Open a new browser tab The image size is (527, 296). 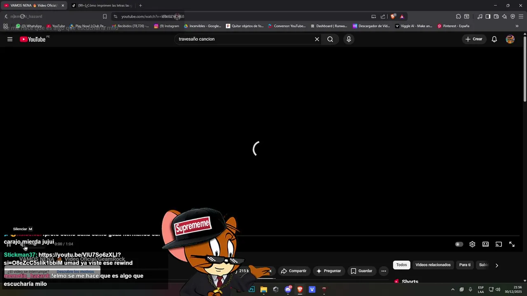140,5
